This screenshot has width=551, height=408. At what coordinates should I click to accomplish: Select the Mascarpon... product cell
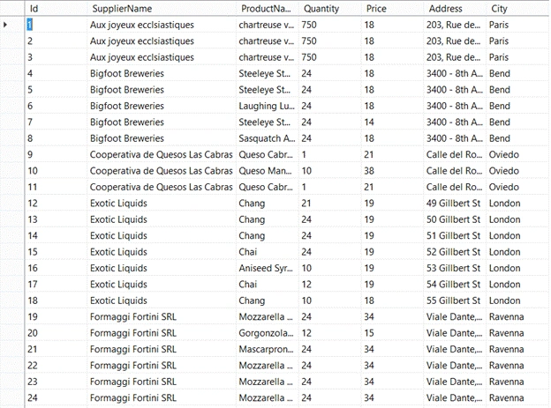(268, 349)
